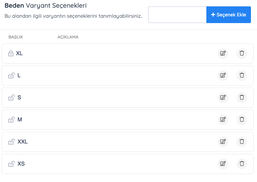Edit the XXL size option
The height and width of the screenshot is (182, 257).
pyautogui.click(x=223, y=142)
